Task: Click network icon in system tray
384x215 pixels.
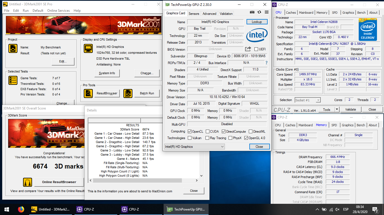Action: coord(331,209)
